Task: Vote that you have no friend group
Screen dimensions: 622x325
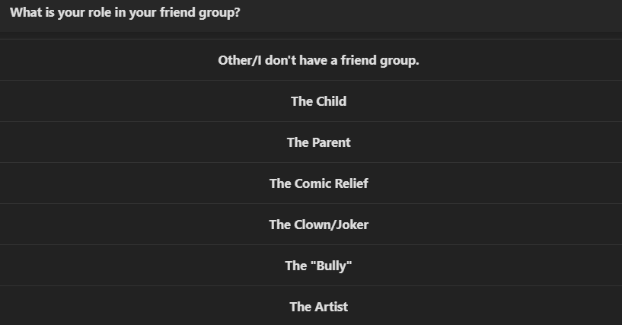Action: [x=318, y=60]
